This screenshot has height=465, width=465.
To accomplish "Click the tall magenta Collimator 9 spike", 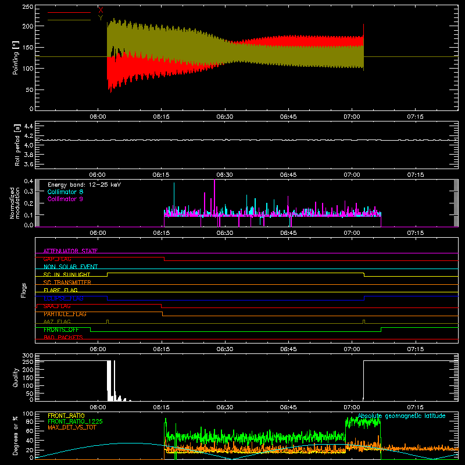I will tap(214, 197).
